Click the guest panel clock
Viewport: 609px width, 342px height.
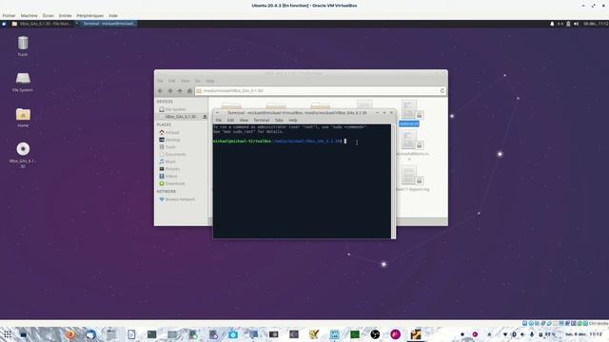596,24
